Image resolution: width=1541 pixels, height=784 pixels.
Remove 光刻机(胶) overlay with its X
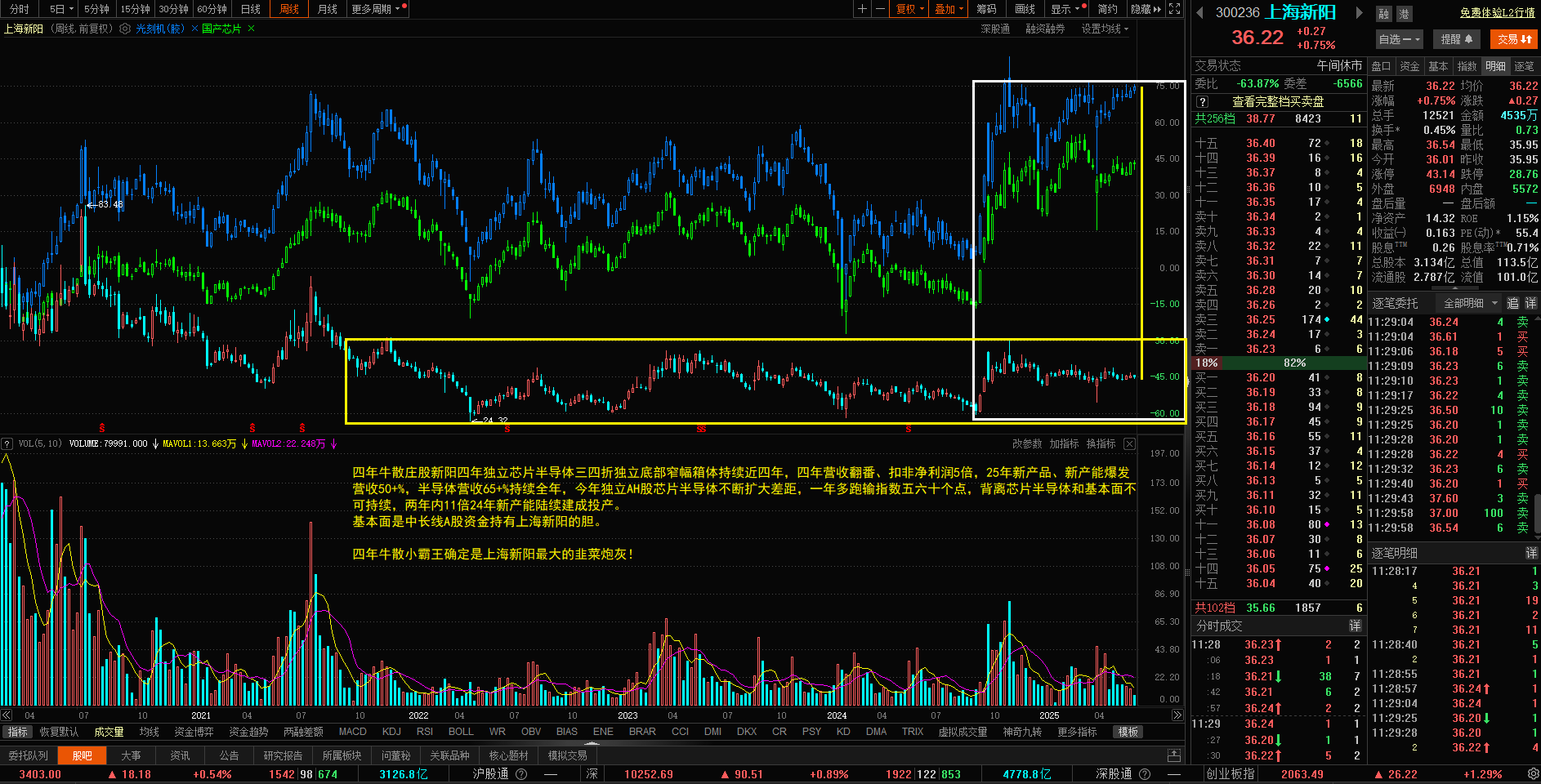click(194, 29)
